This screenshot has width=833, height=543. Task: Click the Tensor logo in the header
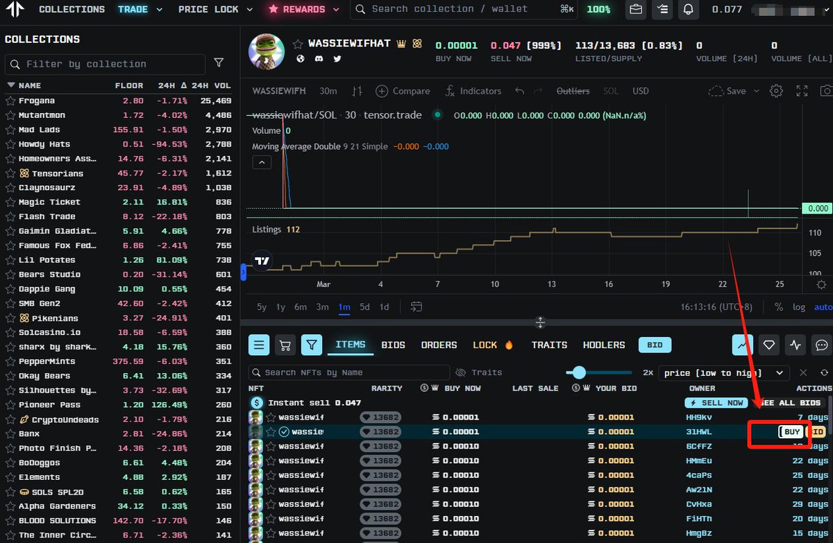pos(15,10)
